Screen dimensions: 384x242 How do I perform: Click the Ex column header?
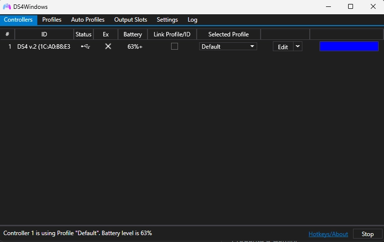coord(106,34)
